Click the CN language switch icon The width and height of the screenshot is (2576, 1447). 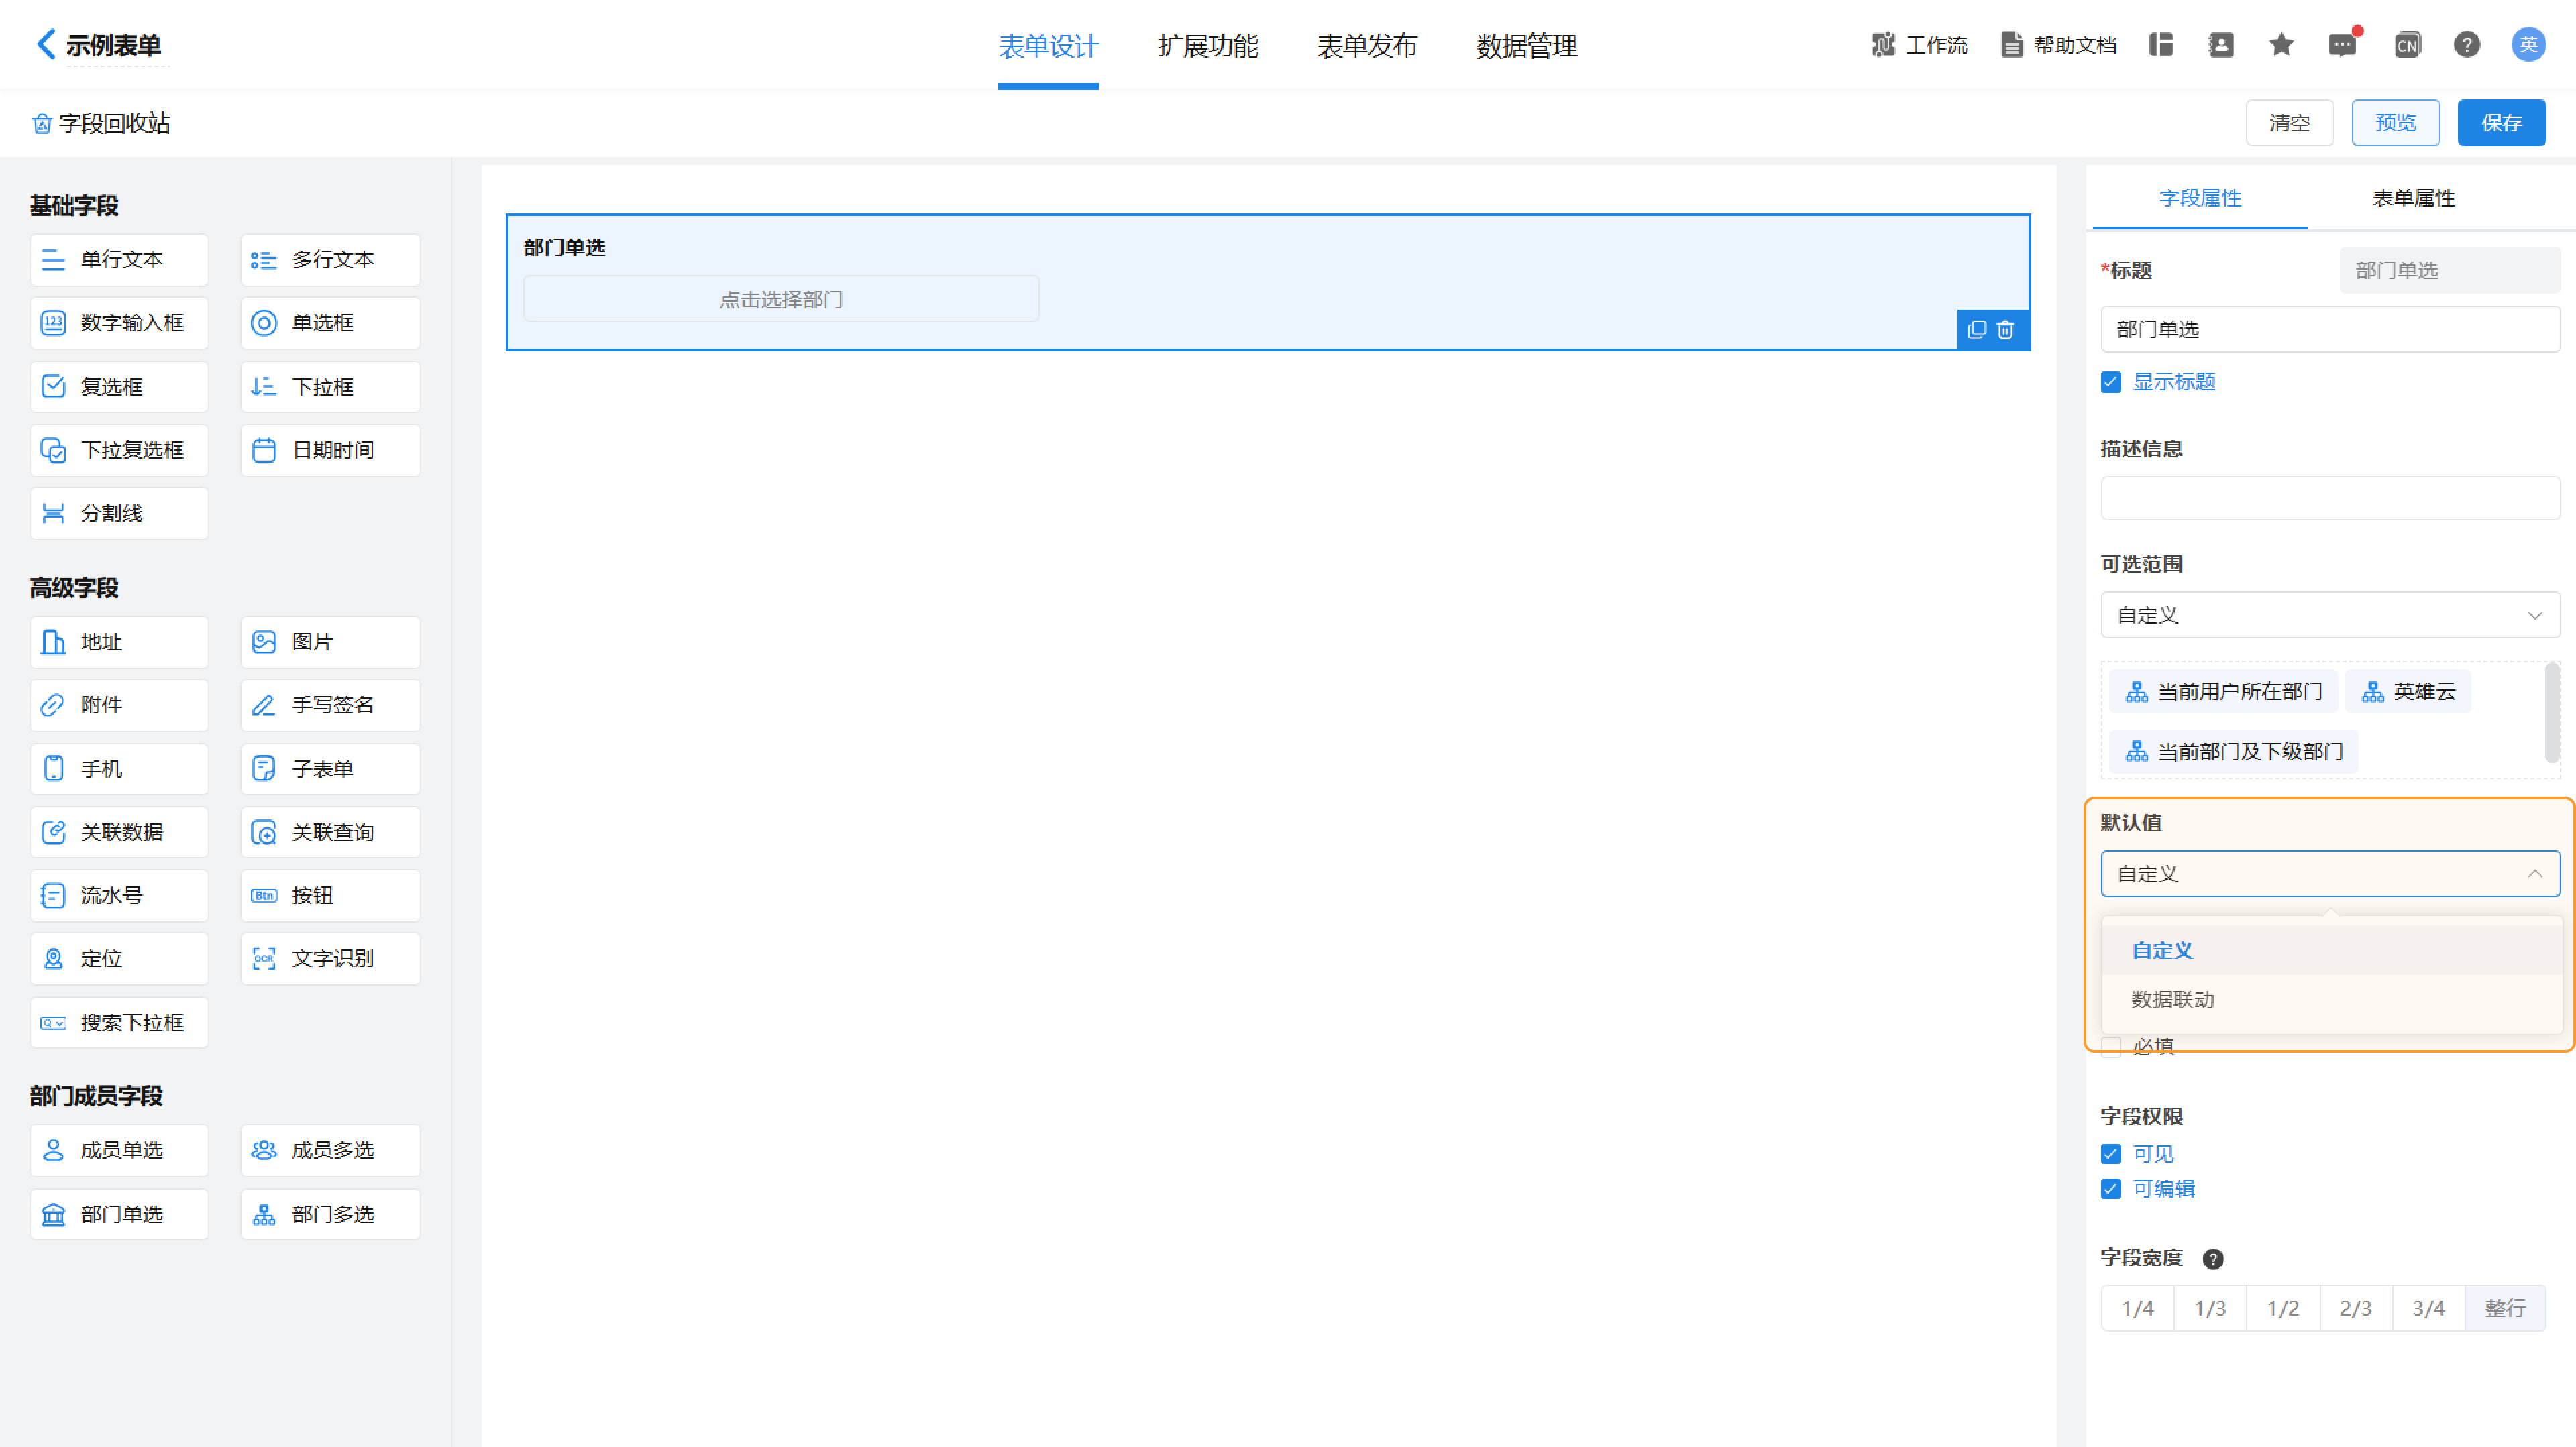point(2407,45)
